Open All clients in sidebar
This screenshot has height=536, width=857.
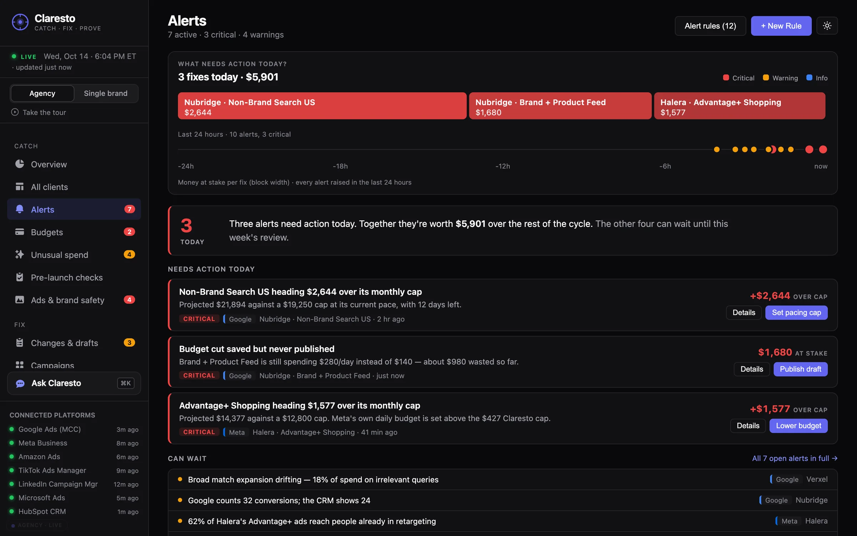[x=74, y=187]
